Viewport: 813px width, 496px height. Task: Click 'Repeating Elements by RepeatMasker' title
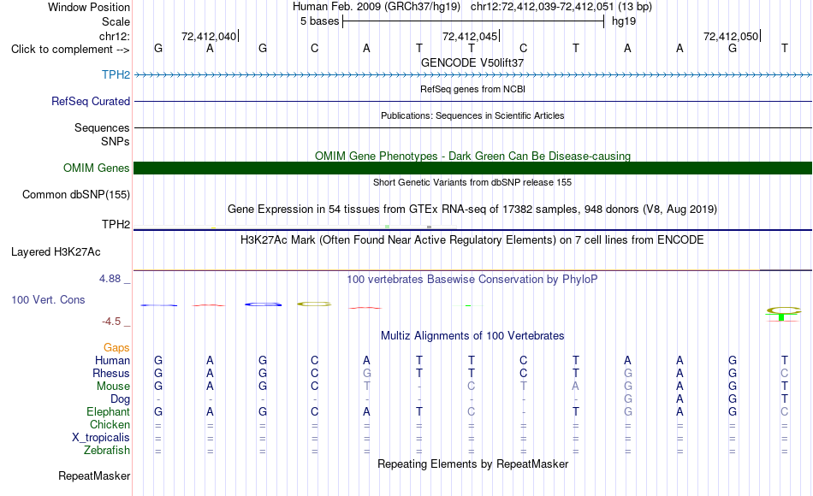pyautogui.click(x=472, y=464)
